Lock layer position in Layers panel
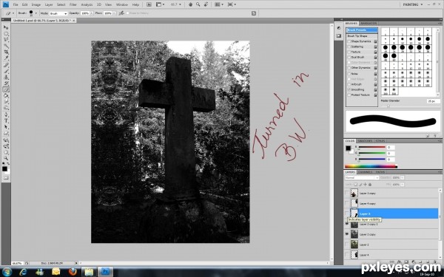The height and width of the screenshot is (277, 444). click(x=365, y=184)
